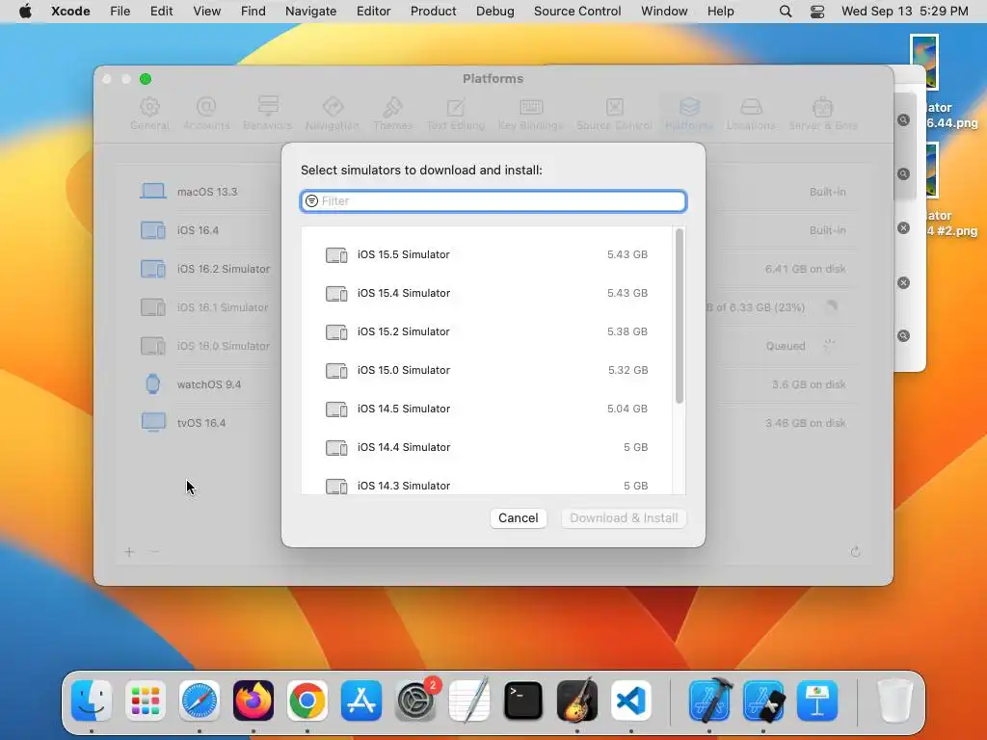Open the Xcode menu
987x740 pixels.
pyautogui.click(x=70, y=12)
